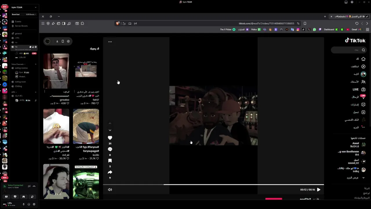Screen dimensions: 371x209
Task: Open the browser shield icon in toolbar
Action: click(x=48, y=24)
